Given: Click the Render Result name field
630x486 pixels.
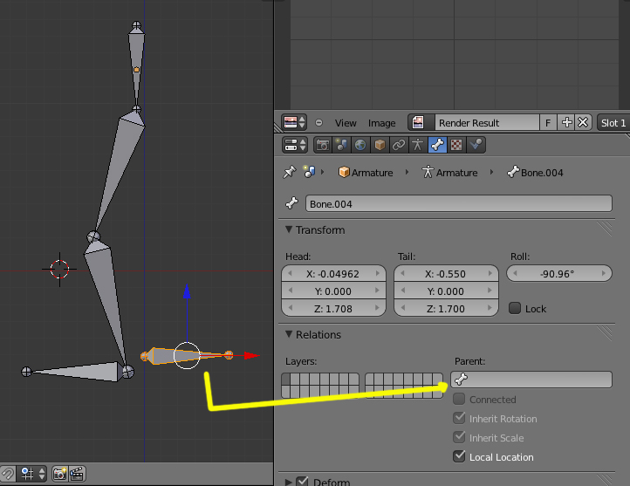Looking at the screenshot, I should tap(487, 122).
